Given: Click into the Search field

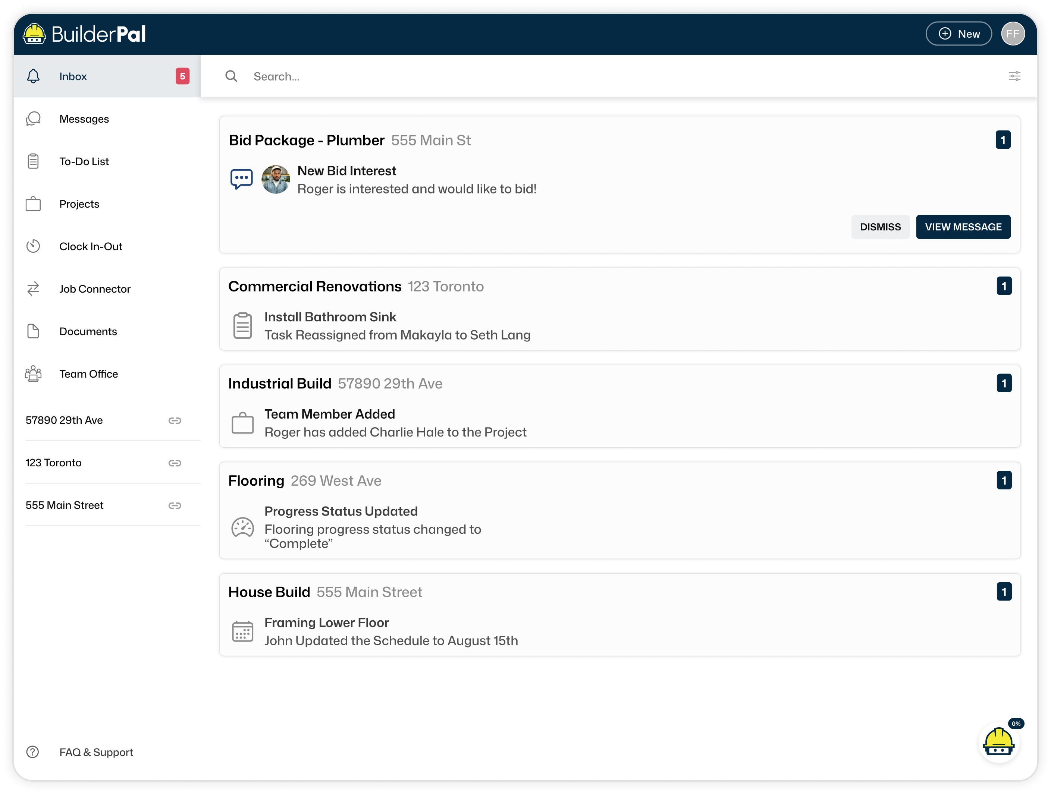Looking at the screenshot, I should pos(570,76).
